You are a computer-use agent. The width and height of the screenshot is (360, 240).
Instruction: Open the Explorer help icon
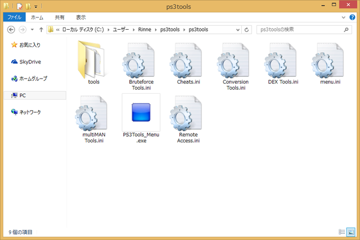click(x=352, y=17)
